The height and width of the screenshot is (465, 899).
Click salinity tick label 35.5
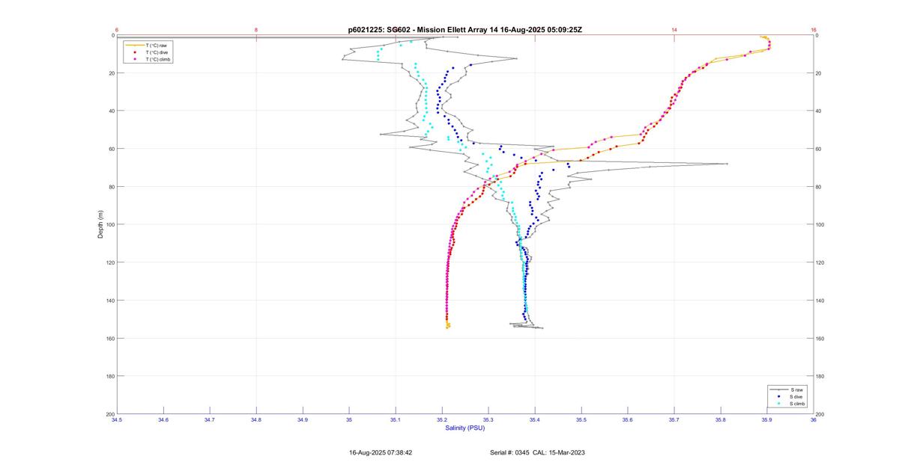[581, 420]
